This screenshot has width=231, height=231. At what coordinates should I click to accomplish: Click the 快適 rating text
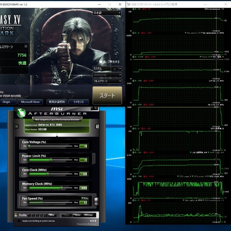pyautogui.click(x=22, y=63)
